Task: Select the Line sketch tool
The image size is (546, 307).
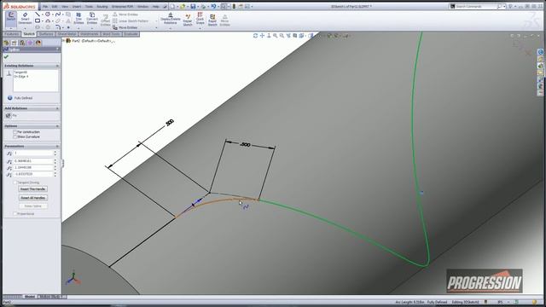Action: point(37,14)
